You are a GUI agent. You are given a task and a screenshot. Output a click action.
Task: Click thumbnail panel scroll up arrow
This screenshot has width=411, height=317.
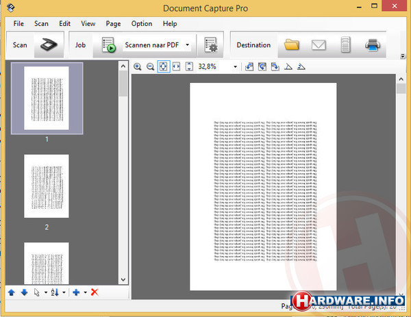click(123, 66)
